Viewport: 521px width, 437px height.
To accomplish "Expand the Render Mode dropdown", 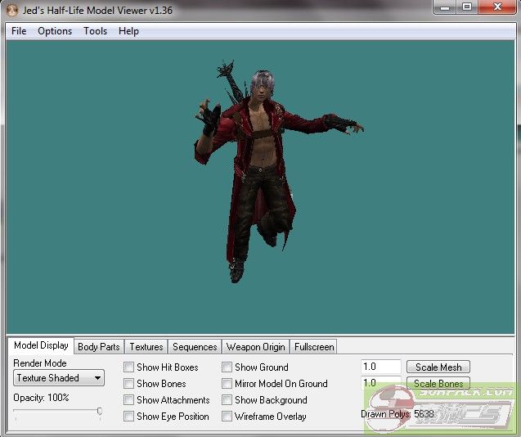I will click(59, 378).
